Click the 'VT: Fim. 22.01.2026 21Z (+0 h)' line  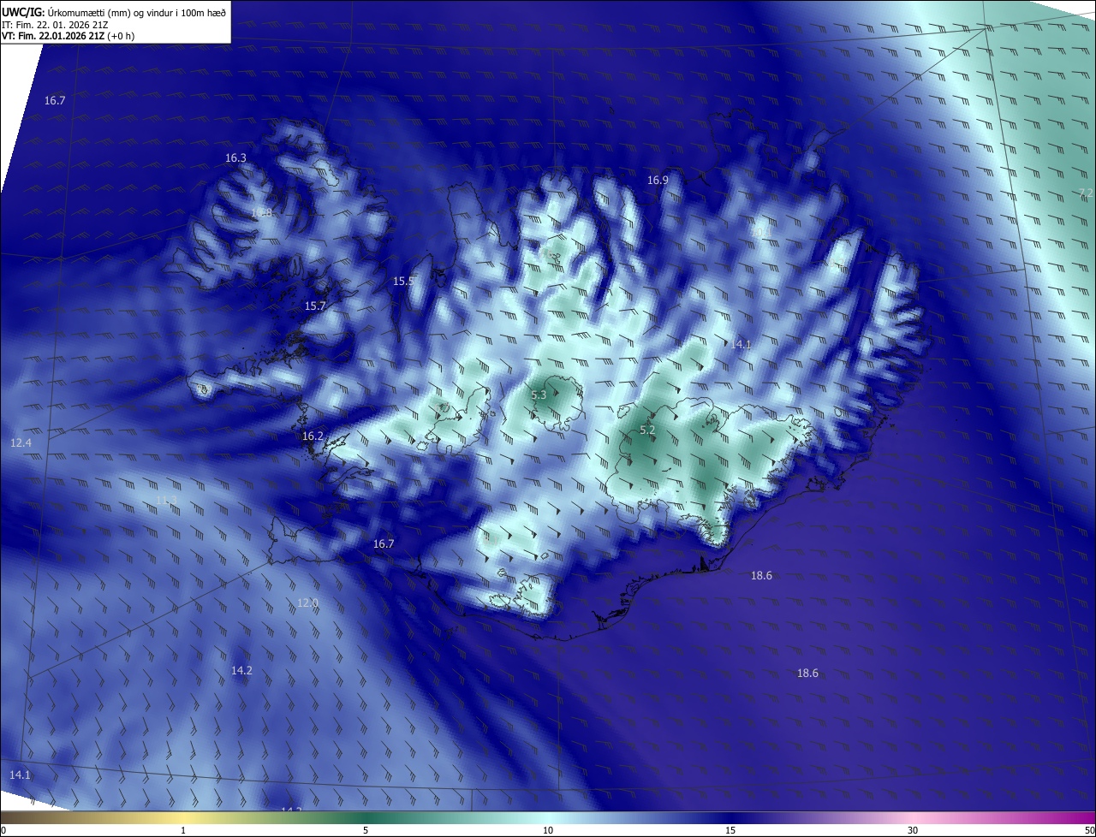click(x=68, y=36)
